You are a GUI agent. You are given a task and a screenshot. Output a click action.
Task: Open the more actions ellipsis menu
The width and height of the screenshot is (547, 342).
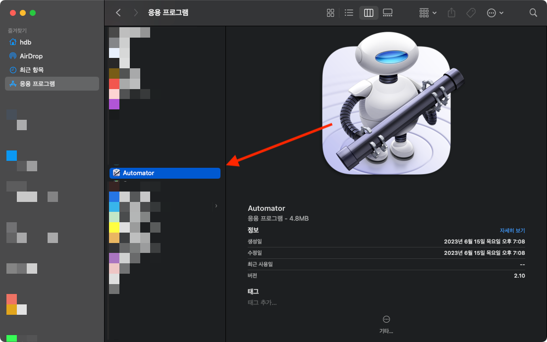494,13
